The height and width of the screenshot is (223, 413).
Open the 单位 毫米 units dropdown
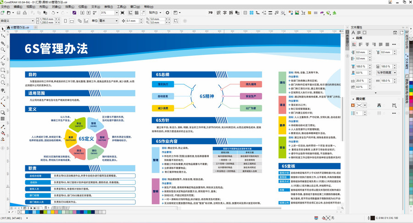(117, 21)
